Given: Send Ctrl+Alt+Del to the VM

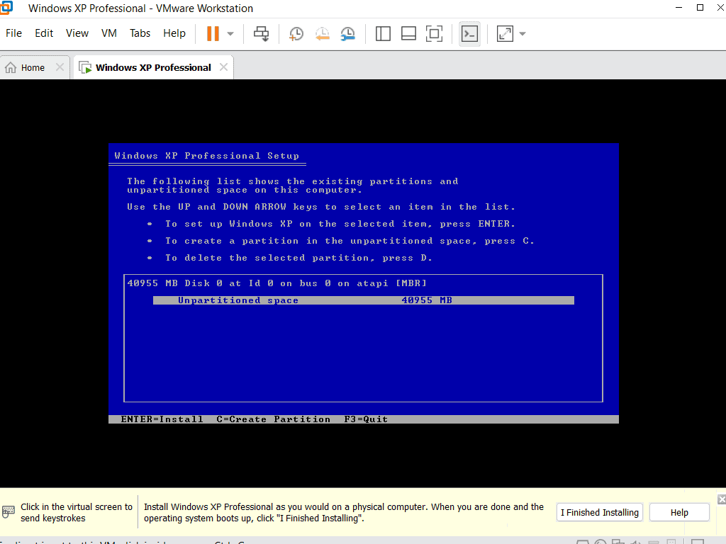Looking at the screenshot, I should [261, 34].
